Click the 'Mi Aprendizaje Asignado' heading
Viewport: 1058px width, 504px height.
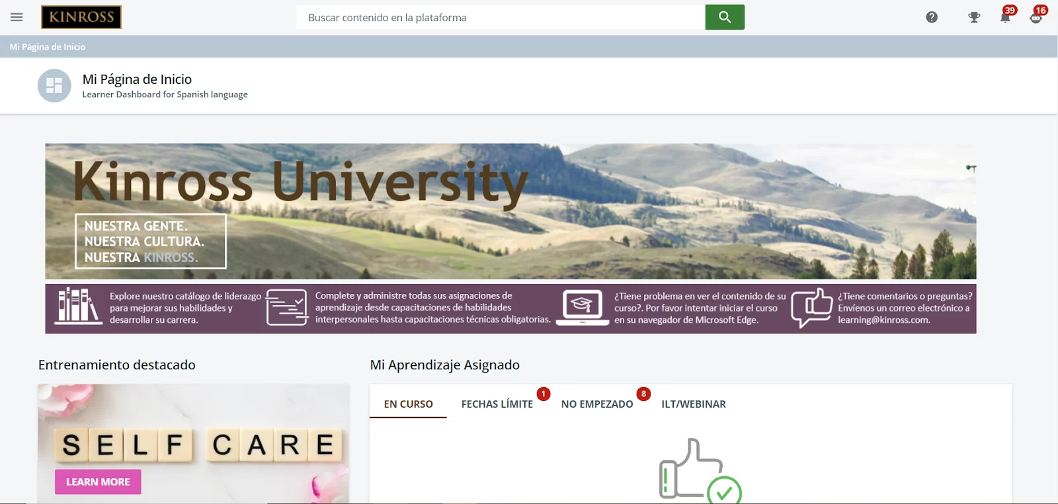click(445, 365)
